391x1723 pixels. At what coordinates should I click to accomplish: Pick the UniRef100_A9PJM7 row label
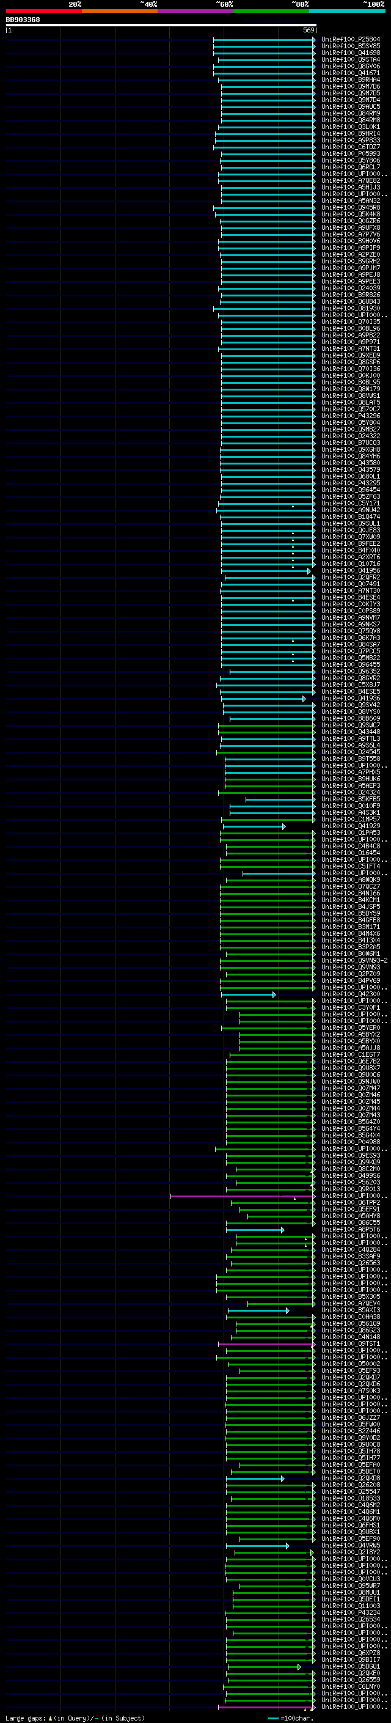[x=351, y=268]
